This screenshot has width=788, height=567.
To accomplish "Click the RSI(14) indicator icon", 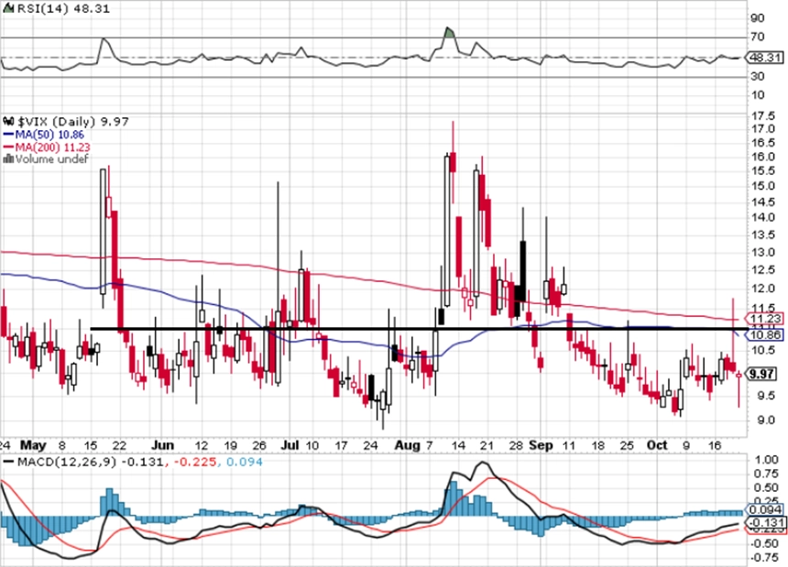I will point(9,8).
